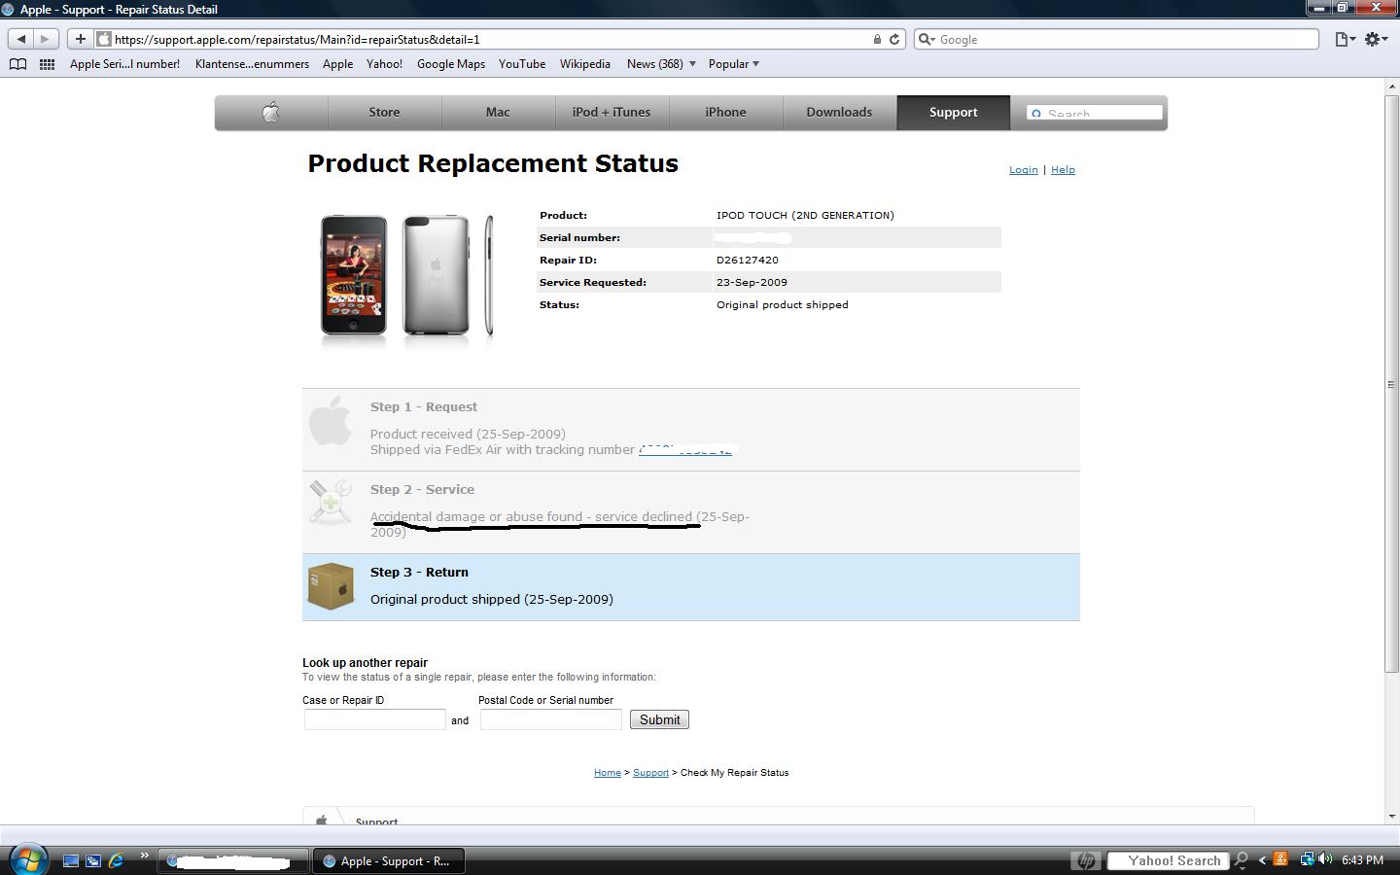Open the network tray icon
The image size is (1400, 875).
[1307, 859]
